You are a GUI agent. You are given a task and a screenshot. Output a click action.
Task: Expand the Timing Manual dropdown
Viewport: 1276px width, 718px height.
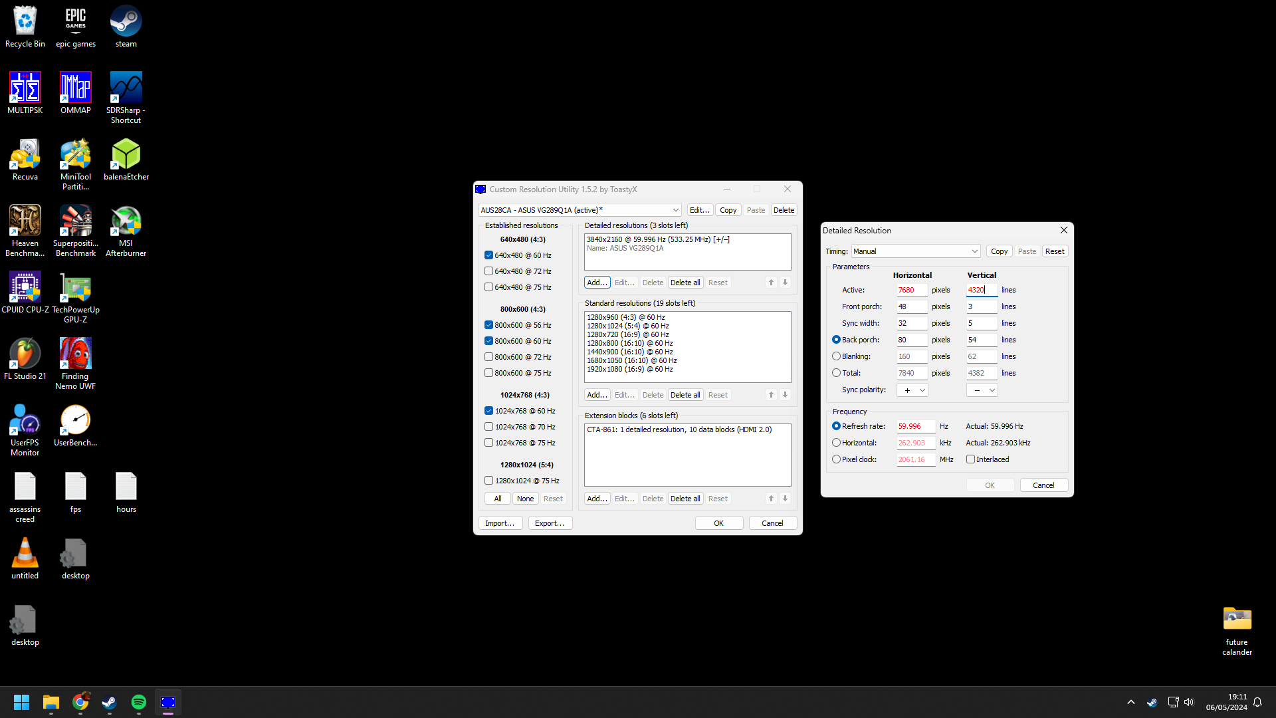pos(915,251)
